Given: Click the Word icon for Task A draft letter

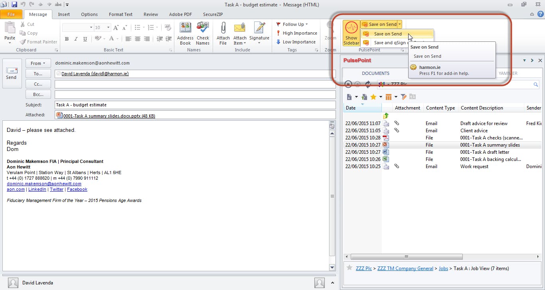Looking at the screenshot, I should [386, 152].
